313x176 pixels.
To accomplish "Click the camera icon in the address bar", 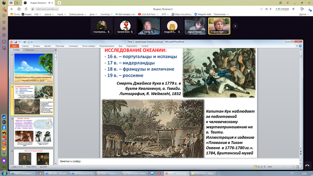I will click(x=266, y=9).
